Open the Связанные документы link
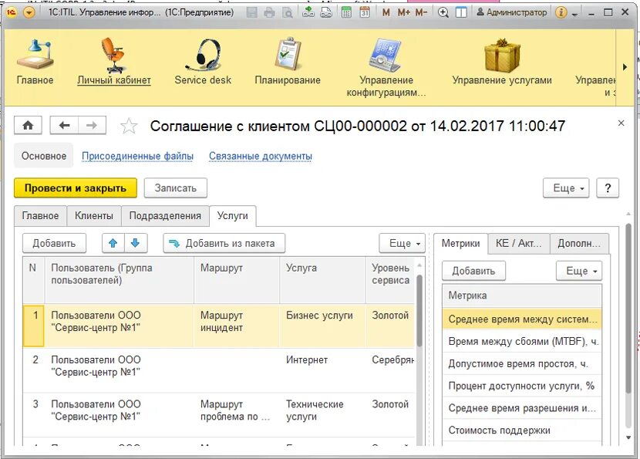 coord(261,156)
